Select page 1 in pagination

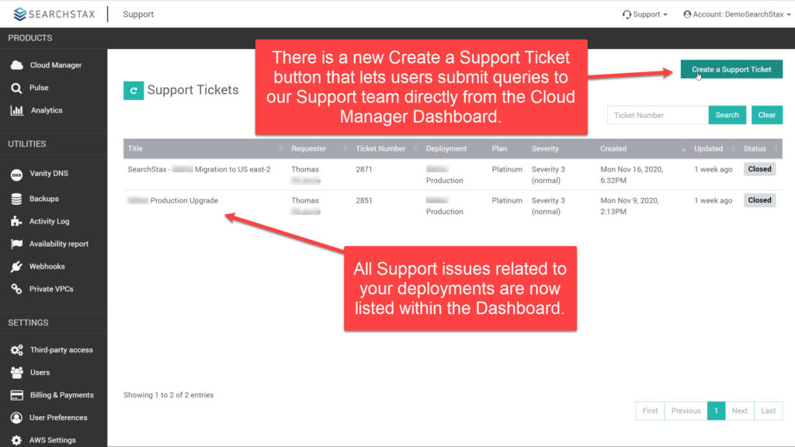point(716,411)
